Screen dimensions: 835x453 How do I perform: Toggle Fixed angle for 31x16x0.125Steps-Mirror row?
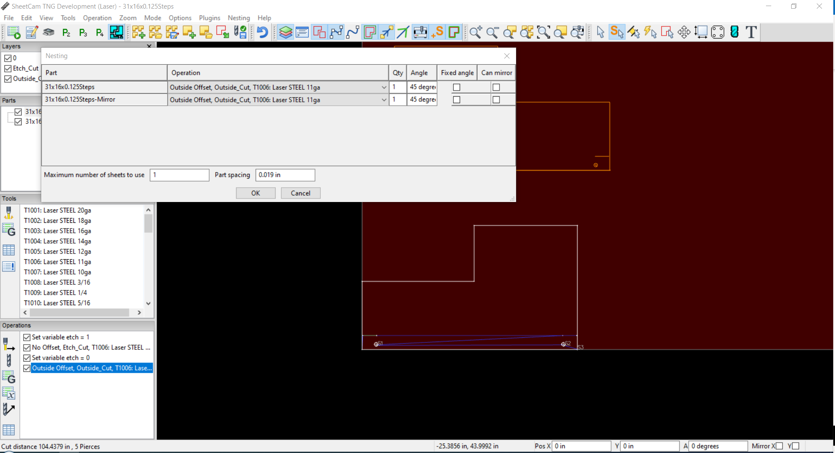[457, 100]
